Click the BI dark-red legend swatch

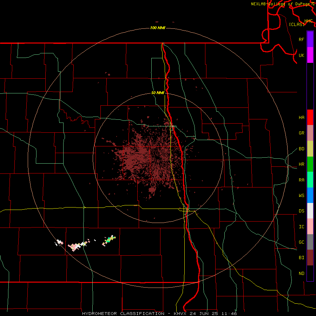tap(310, 258)
